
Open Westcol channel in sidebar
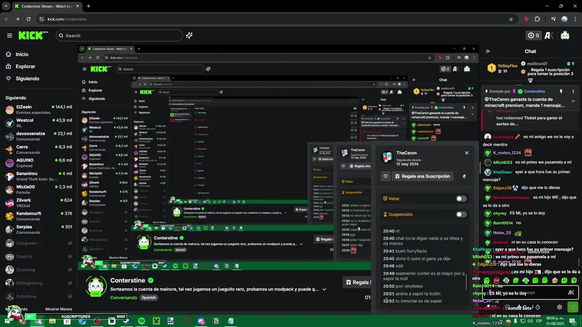(x=39, y=123)
